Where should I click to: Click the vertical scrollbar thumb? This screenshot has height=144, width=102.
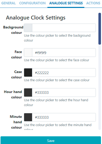100,29
